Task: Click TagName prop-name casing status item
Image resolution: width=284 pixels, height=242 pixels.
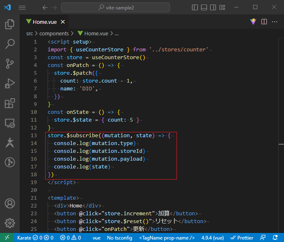Action: pyautogui.click(x=167, y=237)
